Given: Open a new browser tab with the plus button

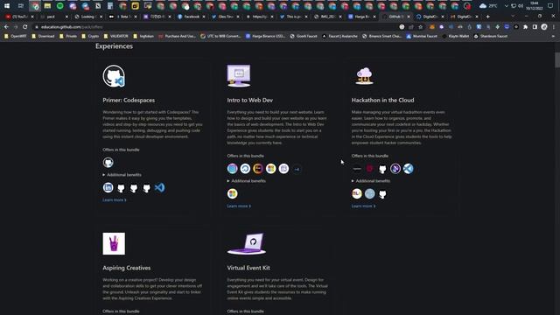Looking at the screenshot, I should coord(488,17).
